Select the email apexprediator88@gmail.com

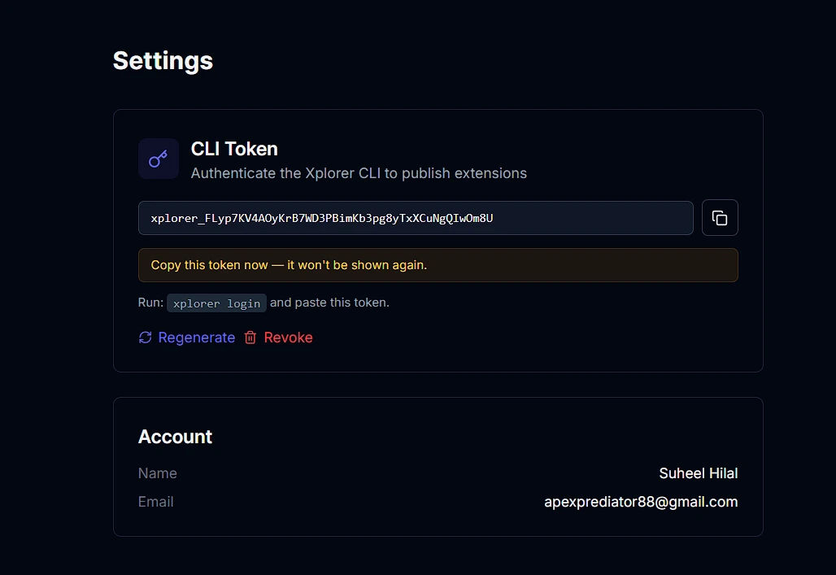point(641,501)
